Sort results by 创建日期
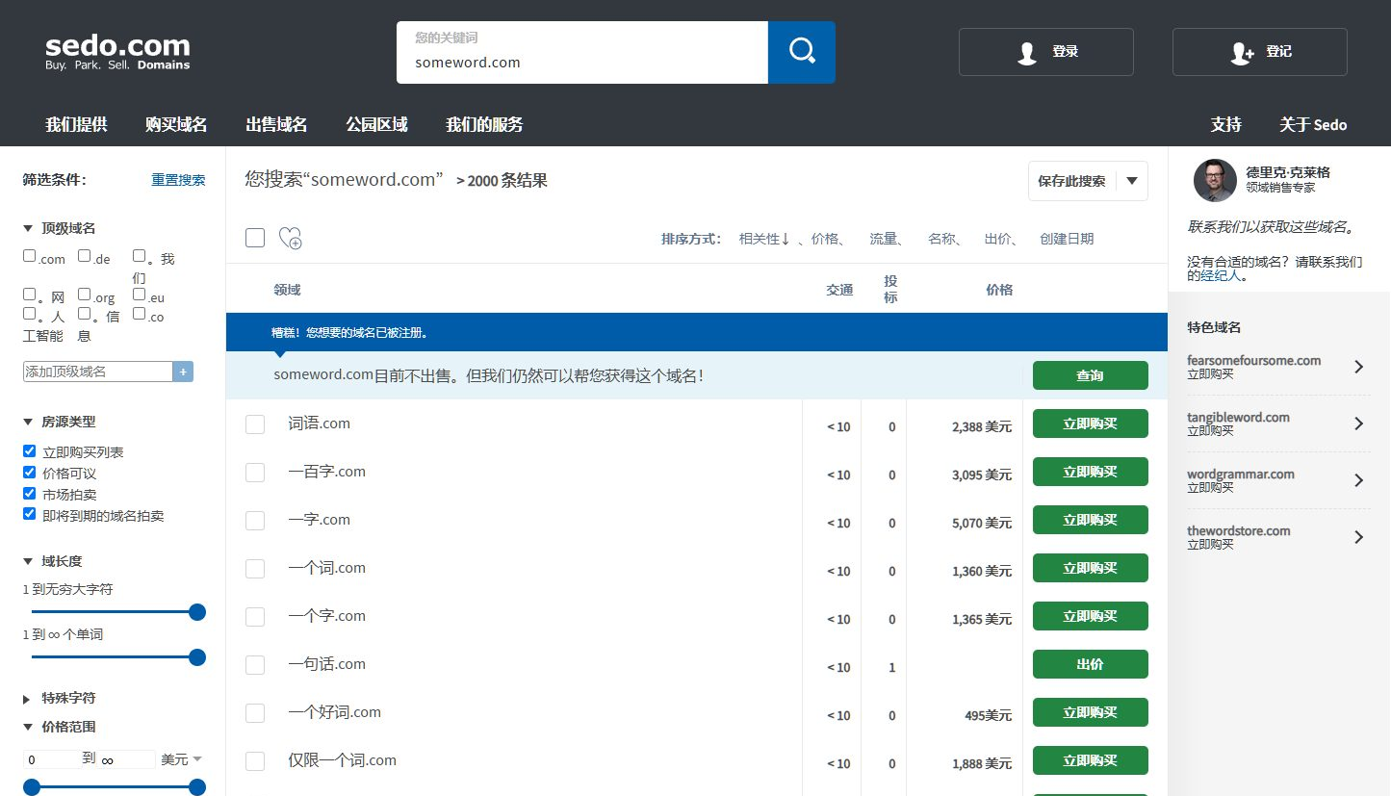Image resolution: width=1391 pixels, height=796 pixels. pos(1067,239)
